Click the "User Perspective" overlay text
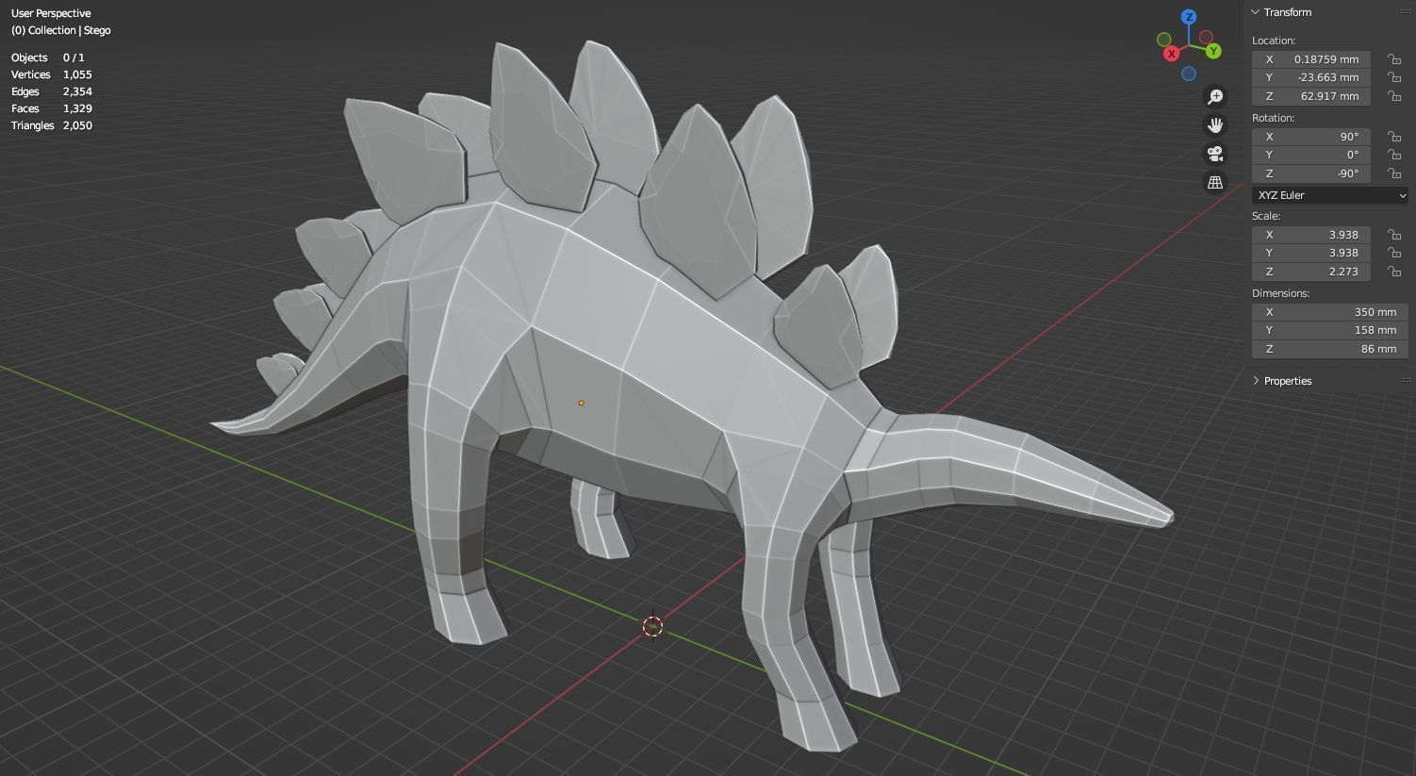Viewport: 1416px width, 776px height. tap(51, 13)
